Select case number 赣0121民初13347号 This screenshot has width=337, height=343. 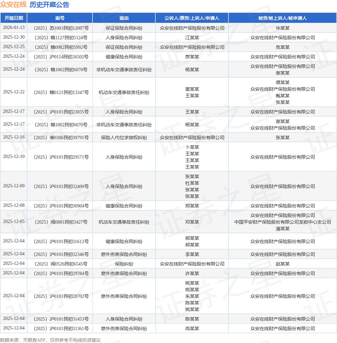61,92
